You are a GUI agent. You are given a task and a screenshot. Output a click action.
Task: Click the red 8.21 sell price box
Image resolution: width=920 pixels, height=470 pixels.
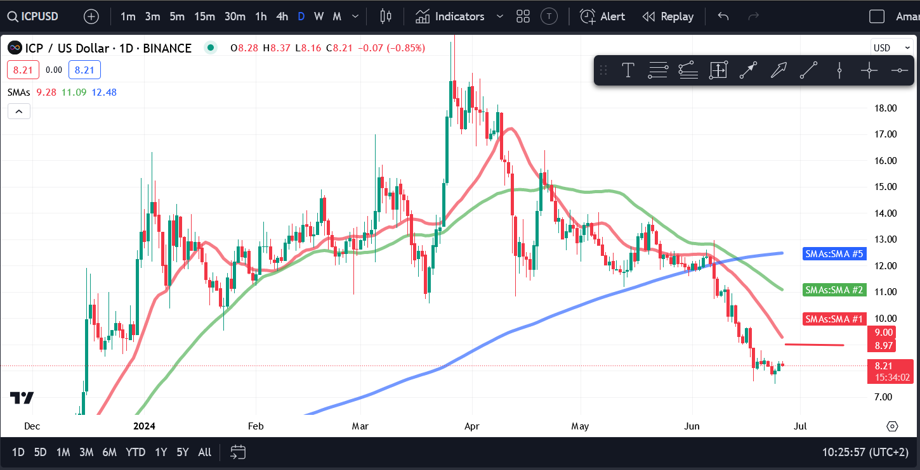(23, 70)
